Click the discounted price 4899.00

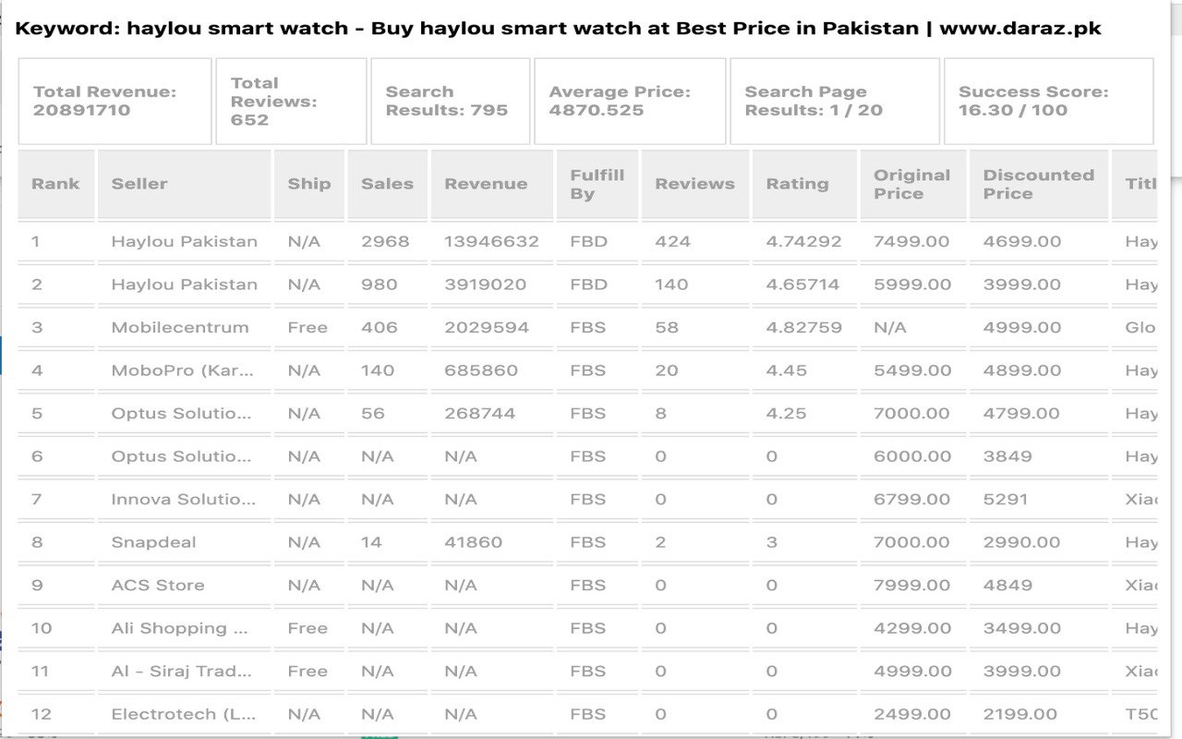click(x=1021, y=370)
